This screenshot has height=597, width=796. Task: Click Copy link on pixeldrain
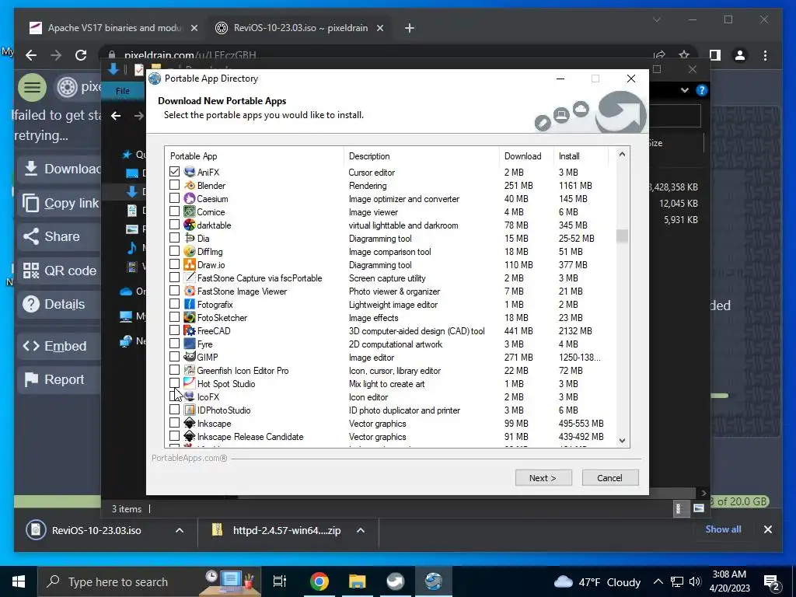click(61, 203)
